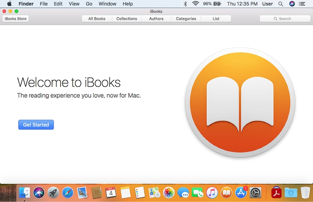The image size is (313, 202).
Task: Close the iBooks window
Action: click(4, 11)
